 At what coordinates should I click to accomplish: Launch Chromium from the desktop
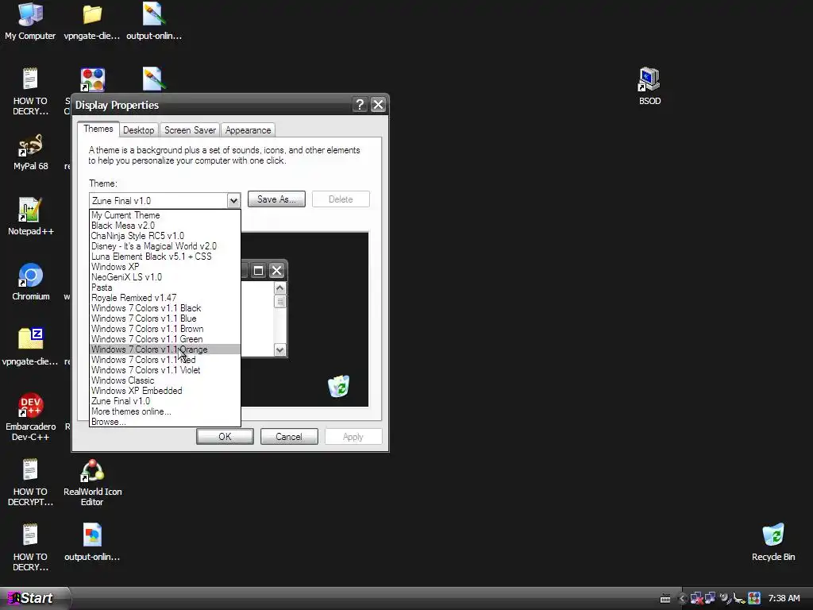point(30,282)
